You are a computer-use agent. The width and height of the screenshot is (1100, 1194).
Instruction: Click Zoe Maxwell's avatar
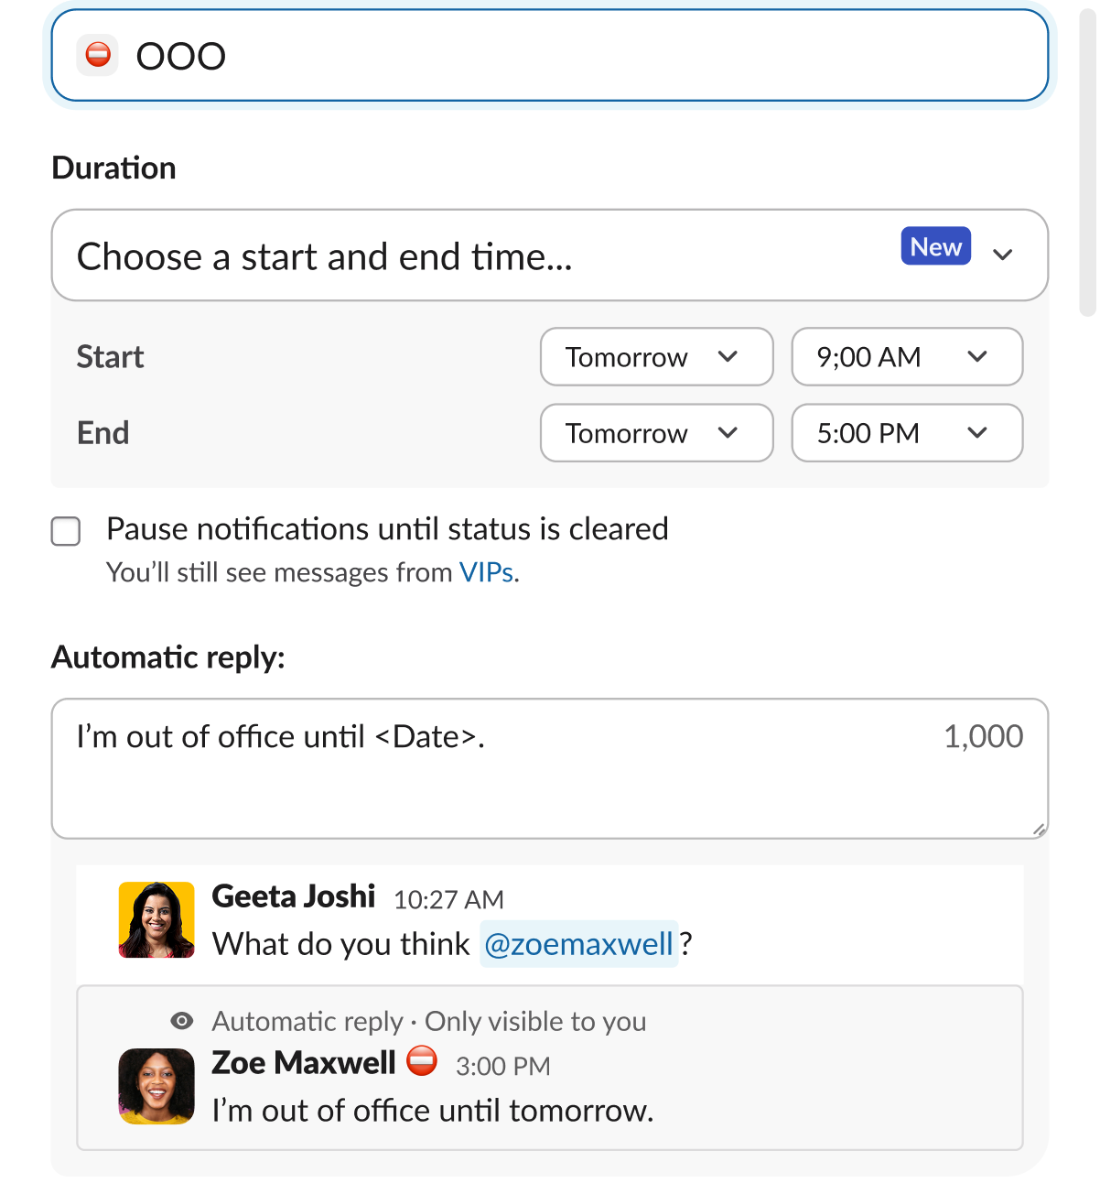click(156, 1086)
